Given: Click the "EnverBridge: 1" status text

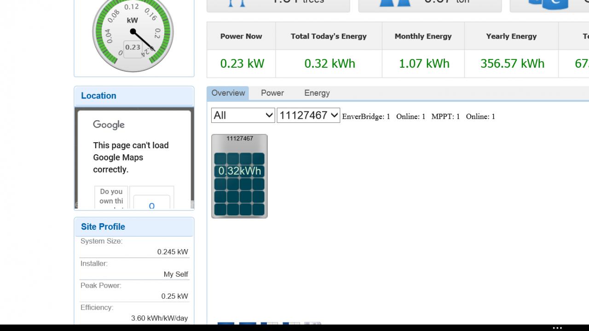Looking at the screenshot, I should (x=366, y=116).
